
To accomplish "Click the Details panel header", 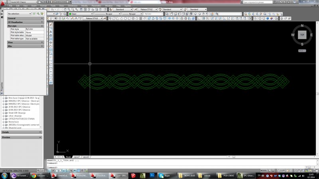I will point(22,132).
